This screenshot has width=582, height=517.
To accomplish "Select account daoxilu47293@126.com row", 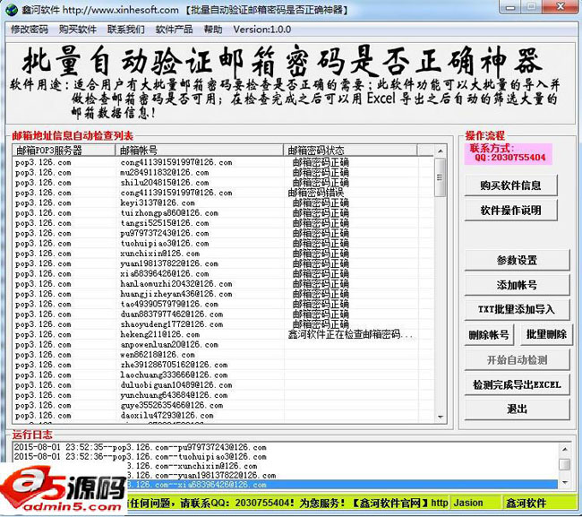I will pyautogui.click(x=223, y=415).
